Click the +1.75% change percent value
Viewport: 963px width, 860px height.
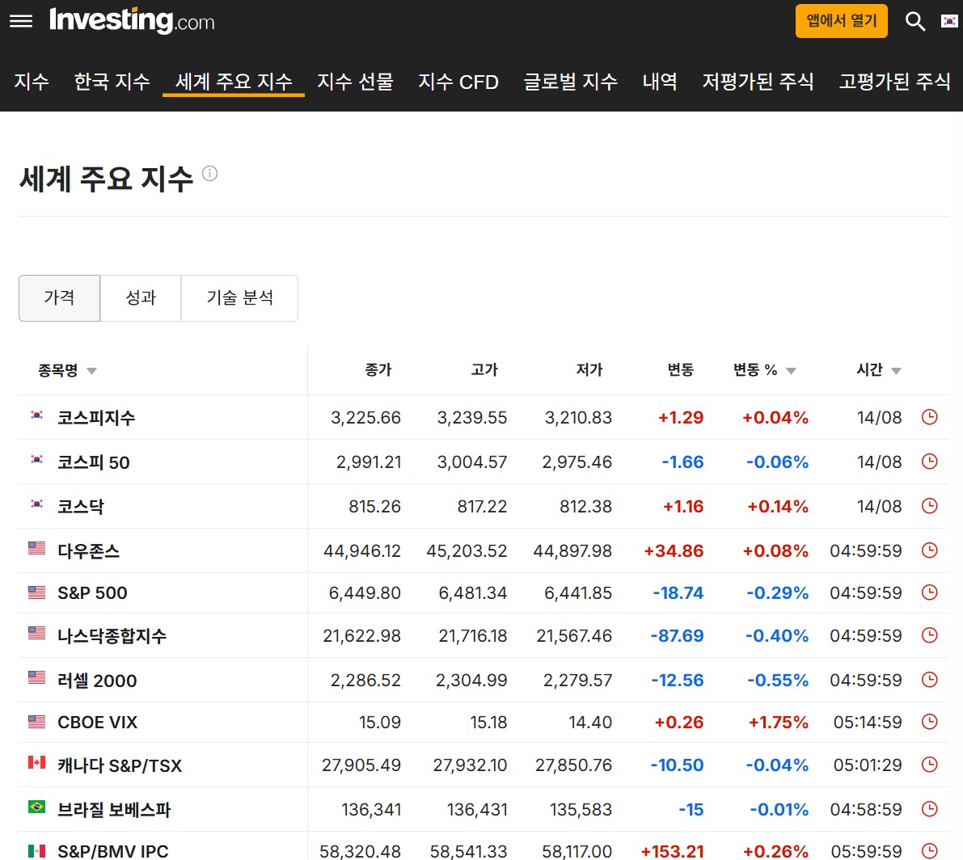[x=778, y=723]
